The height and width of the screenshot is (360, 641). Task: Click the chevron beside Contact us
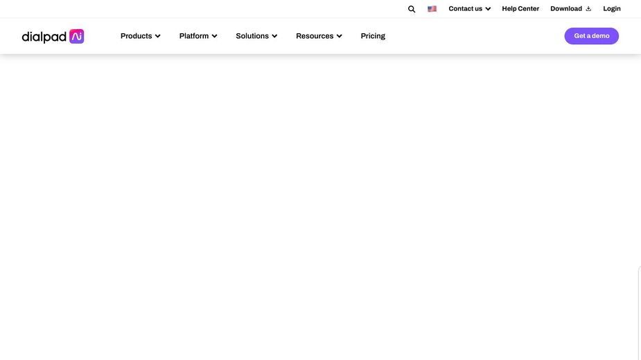[x=488, y=9]
